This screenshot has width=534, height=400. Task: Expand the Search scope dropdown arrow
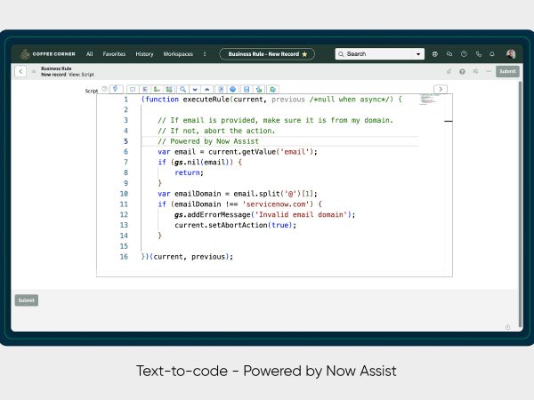coord(418,54)
